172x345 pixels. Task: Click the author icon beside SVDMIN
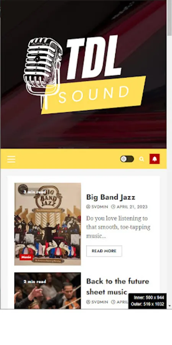(x=88, y=207)
